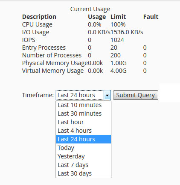This screenshot has width=180, height=185.
Task: Click the 'Timeframe:' label
Action: pyautogui.click(x=38, y=95)
